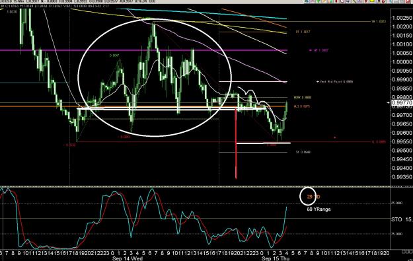Screen dimensions: 413x261
Task: Select the 0.99900 price axis label
Action: click(x=402, y=80)
